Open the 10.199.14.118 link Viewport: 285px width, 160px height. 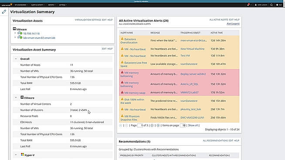(31, 33)
